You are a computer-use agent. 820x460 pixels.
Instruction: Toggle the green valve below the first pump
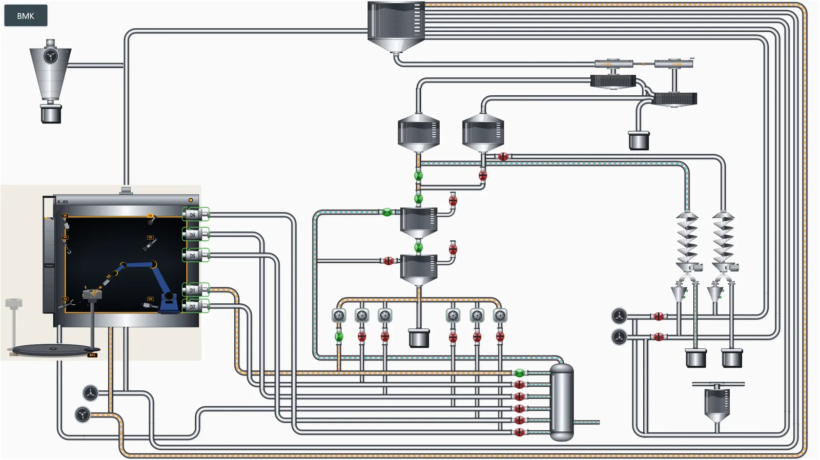coord(339,337)
